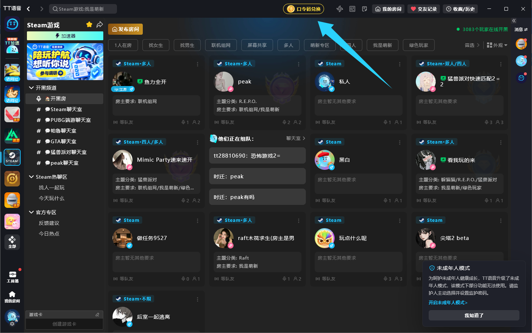Open the 开黑房 channel
This screenshot has height=333, width=532.
pos(64,99)
